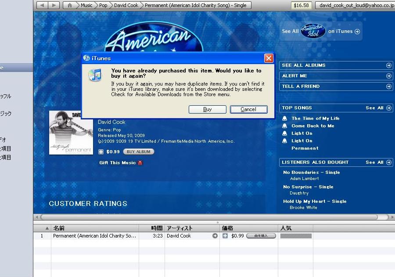Viewport: 395px width, 277px height.
Task: Click the 3:23 track duration
Action: pos(158,236)
